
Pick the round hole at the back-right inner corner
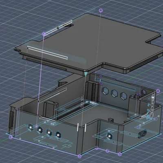tap(143, 93)
